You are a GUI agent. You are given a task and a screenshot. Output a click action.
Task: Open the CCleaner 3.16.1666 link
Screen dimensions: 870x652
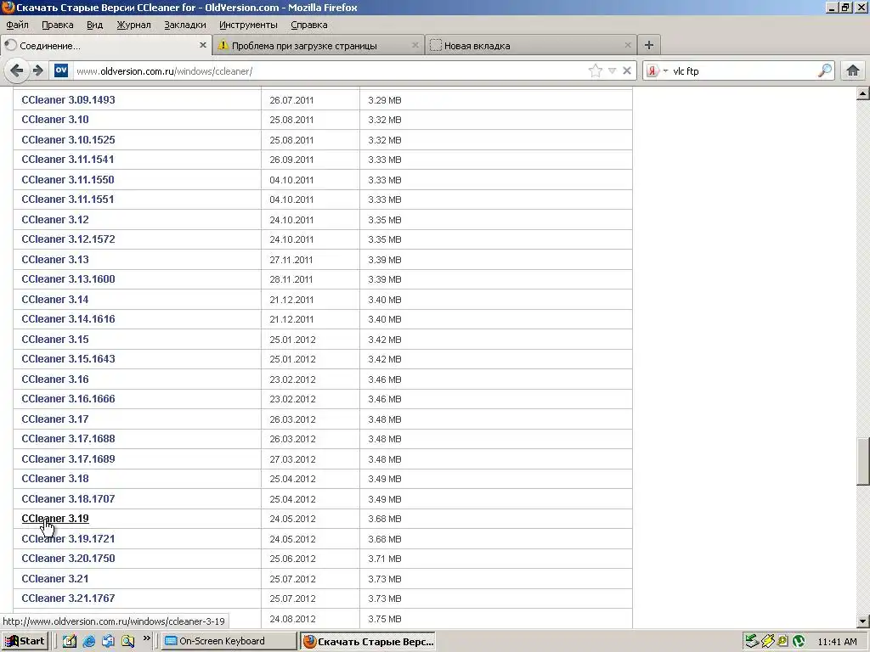(68, 399)
